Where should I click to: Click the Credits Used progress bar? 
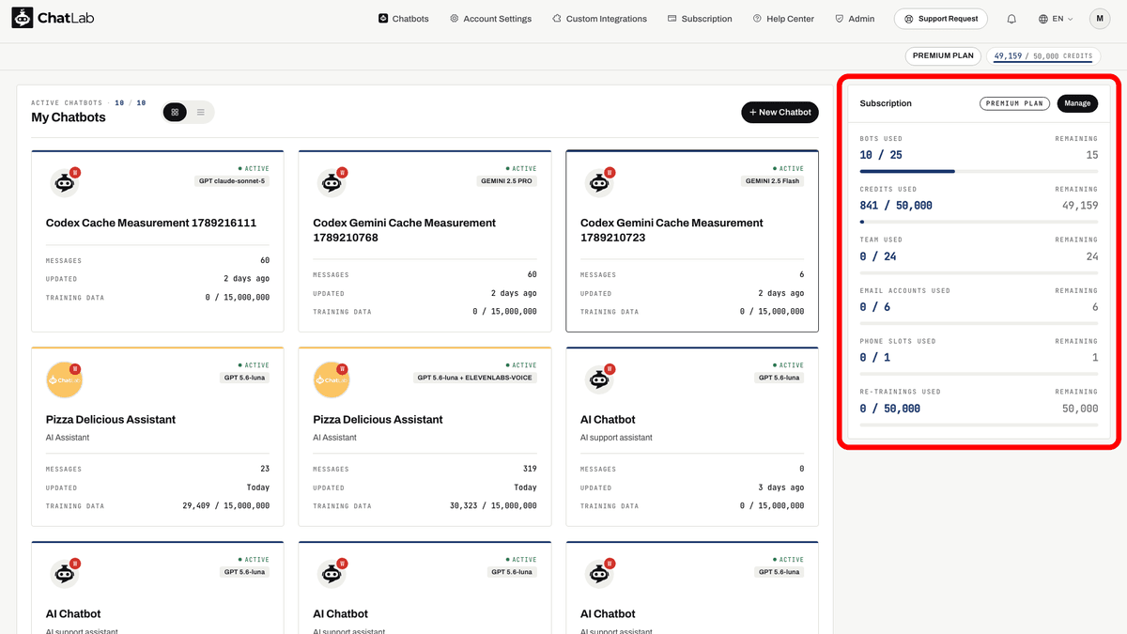pyautogui.click(x=979, y=222)
